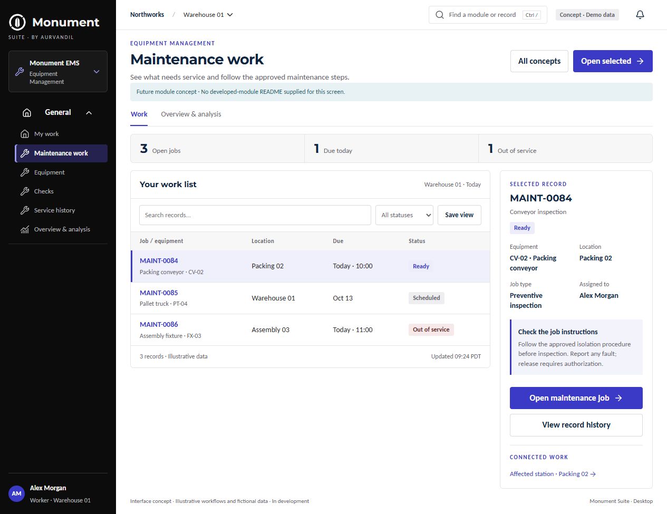Click Pallet truck · PT-04 text
This screenshot has height=514, width=667.
point(163,304)
